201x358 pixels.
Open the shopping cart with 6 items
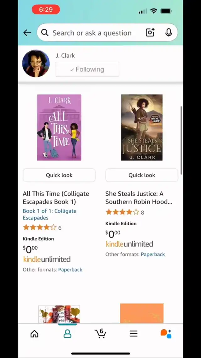[100, 333]
